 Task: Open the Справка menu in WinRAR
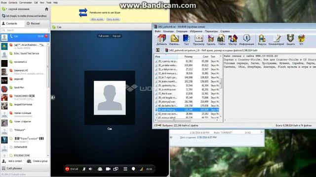225,31
